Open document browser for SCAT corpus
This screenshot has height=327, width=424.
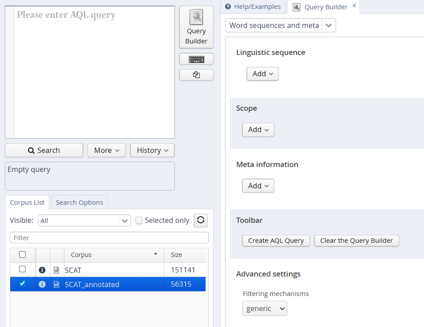[x=56, y=270]
